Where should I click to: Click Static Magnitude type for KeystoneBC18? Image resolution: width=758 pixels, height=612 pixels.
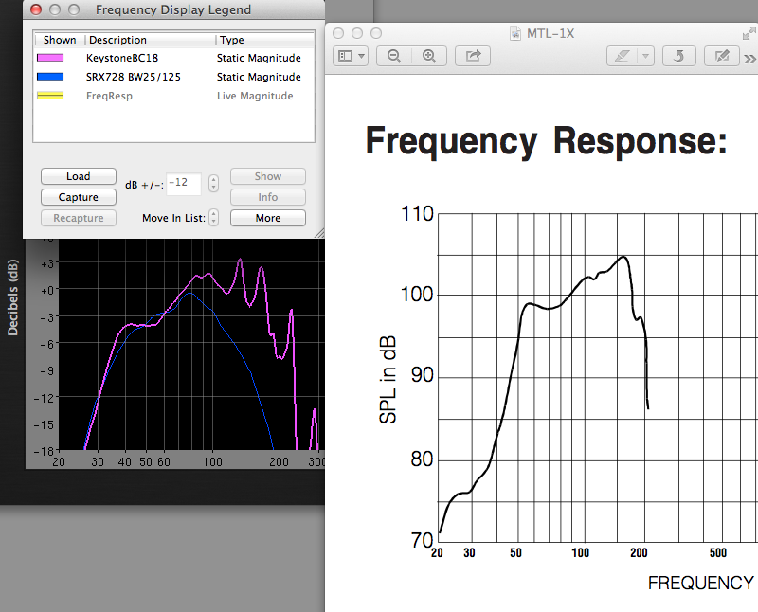click(x=259, y=58)
